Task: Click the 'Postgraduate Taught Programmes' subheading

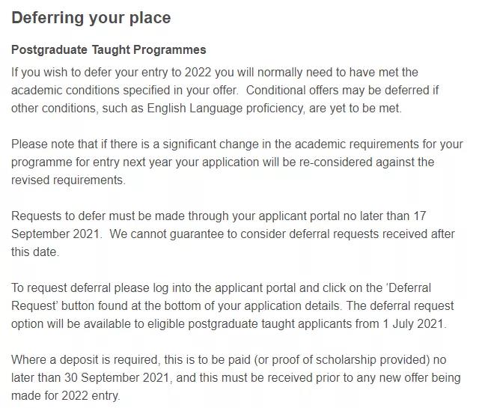Action: [109, 50]
